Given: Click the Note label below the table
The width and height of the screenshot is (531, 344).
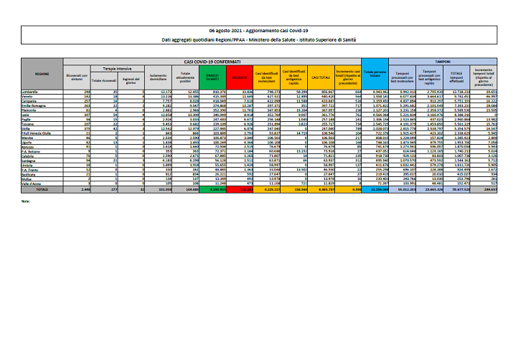Looking at the screenshot, I should coord(25,202).
